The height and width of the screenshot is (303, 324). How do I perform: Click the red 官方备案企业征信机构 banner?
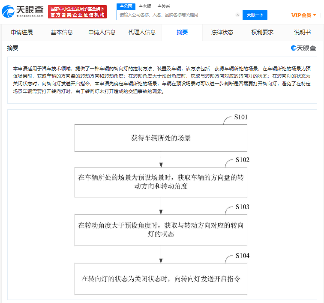[77, 12]
